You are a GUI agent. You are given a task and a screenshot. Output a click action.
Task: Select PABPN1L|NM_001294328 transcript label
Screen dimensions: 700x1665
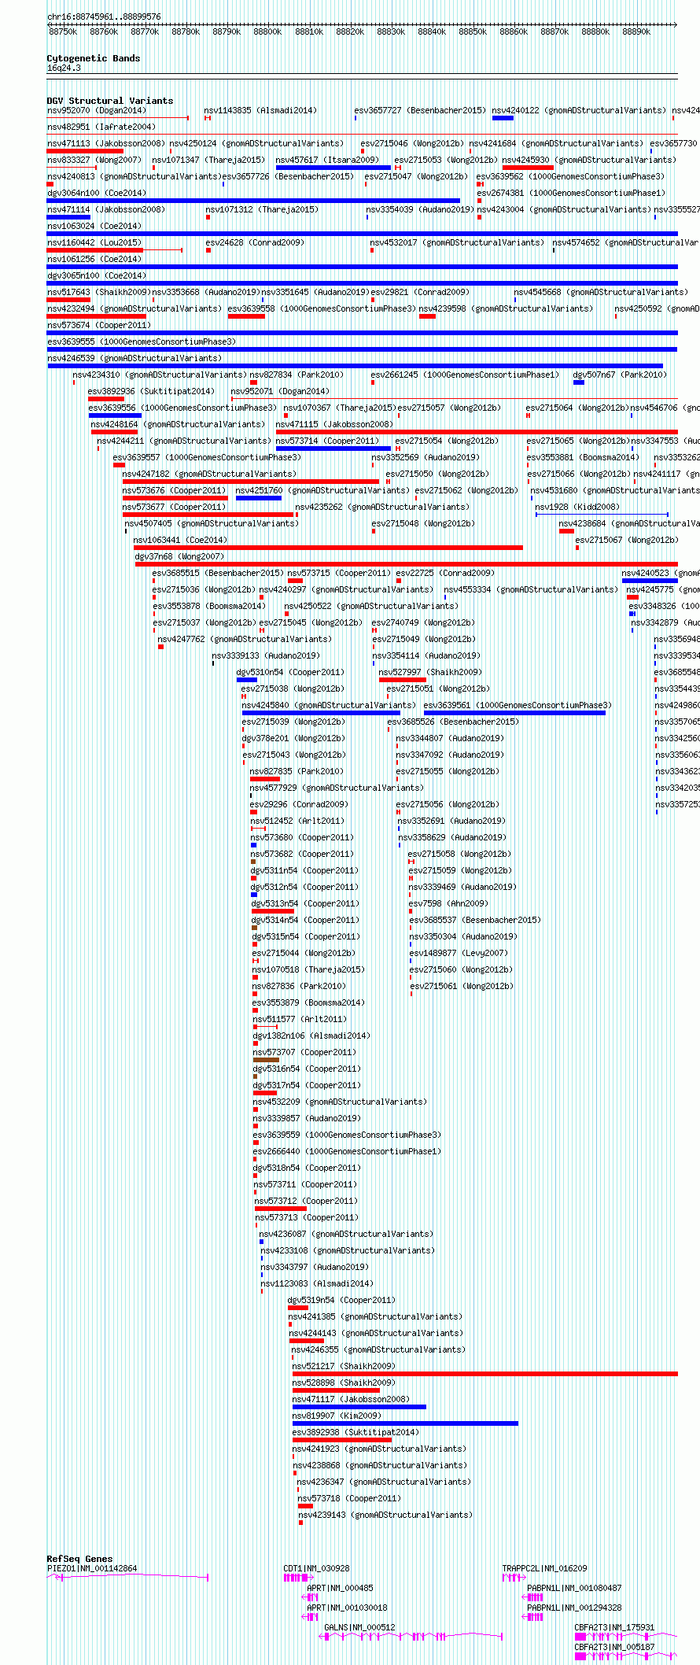574,1608
